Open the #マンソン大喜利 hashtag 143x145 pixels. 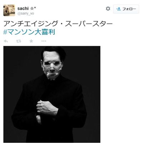point(29,32)
